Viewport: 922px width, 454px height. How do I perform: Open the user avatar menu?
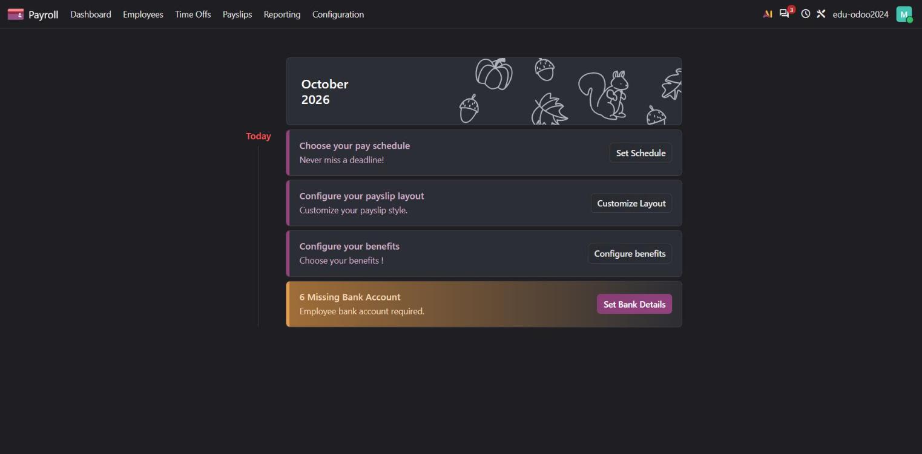pos(904,14)
